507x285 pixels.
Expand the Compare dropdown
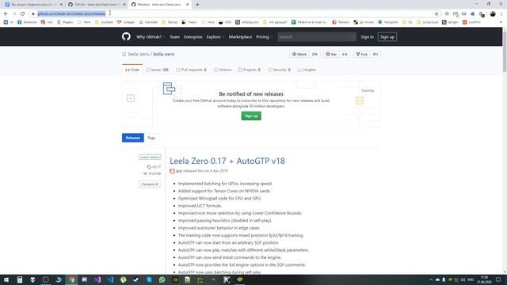[150, 184]
